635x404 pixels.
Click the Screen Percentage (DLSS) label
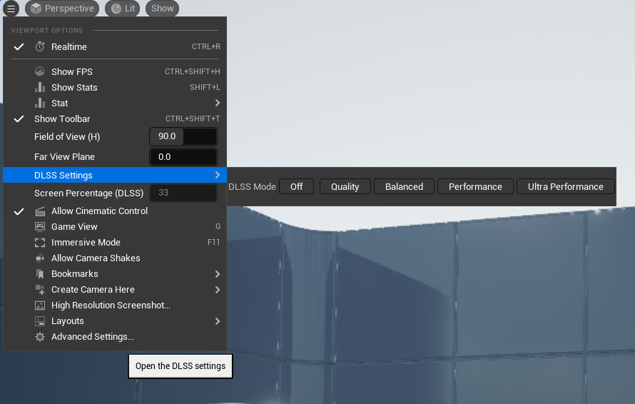pyautogui.click(x=88, y=193)
